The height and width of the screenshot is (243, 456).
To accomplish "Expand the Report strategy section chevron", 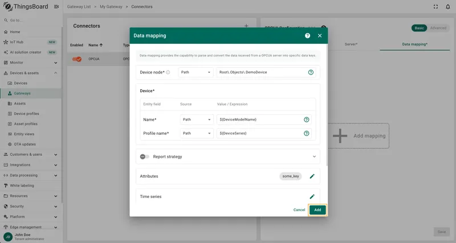I will coord(314,156).
